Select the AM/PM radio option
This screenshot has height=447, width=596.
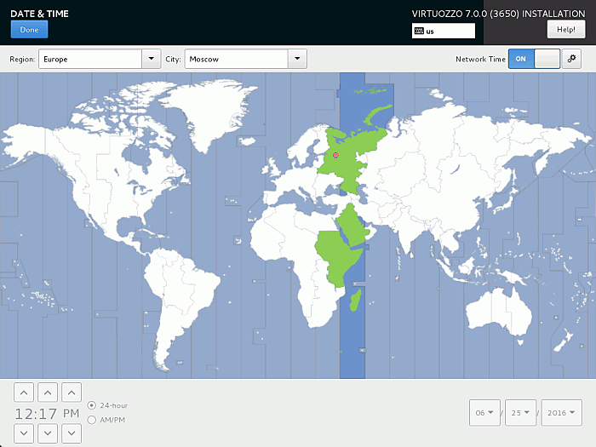(x=92, y=420)
